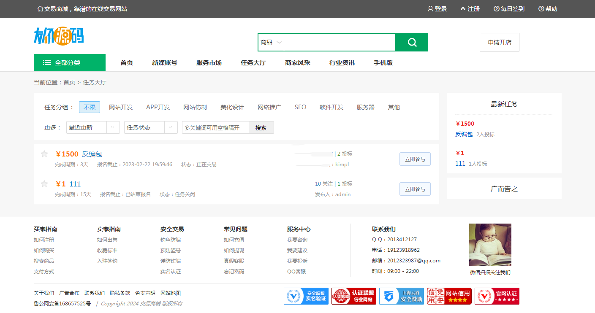This screenshot has width=595, height=313.
Task: Select the 不限 task group filter
Action: click(90, 107)
